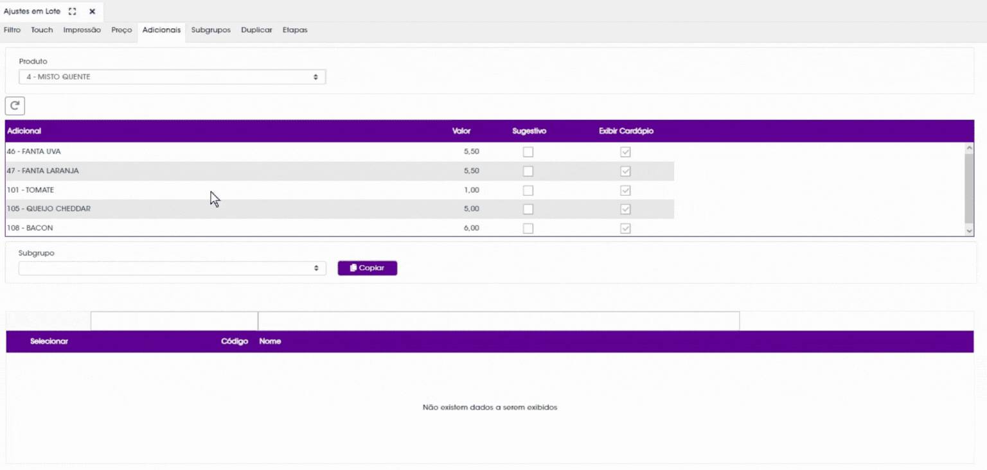Click the adicionais list scrollbar down arrow
Image resolution: width=987 pixels, height=470 pixels.
[x=969, y=231]
